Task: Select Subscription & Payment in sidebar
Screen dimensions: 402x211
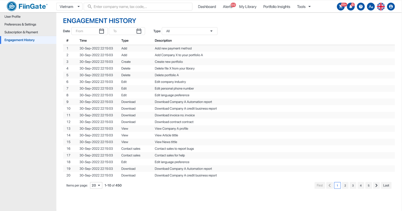Action: coord(21,32)
